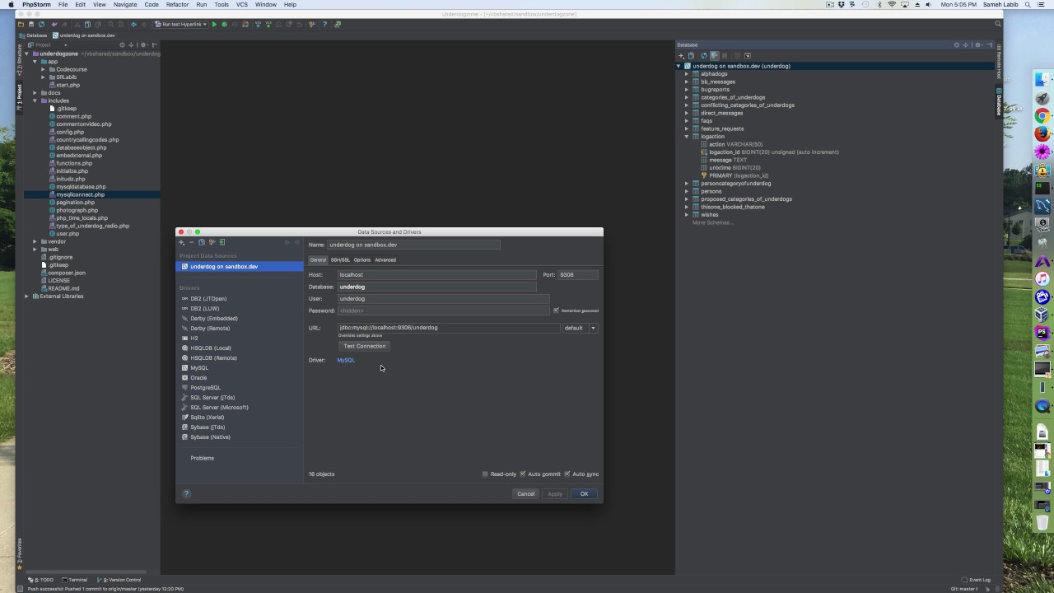Add new data source in Database panel
The height and width of the screenshot is (593, 1054).
point(681,56)
